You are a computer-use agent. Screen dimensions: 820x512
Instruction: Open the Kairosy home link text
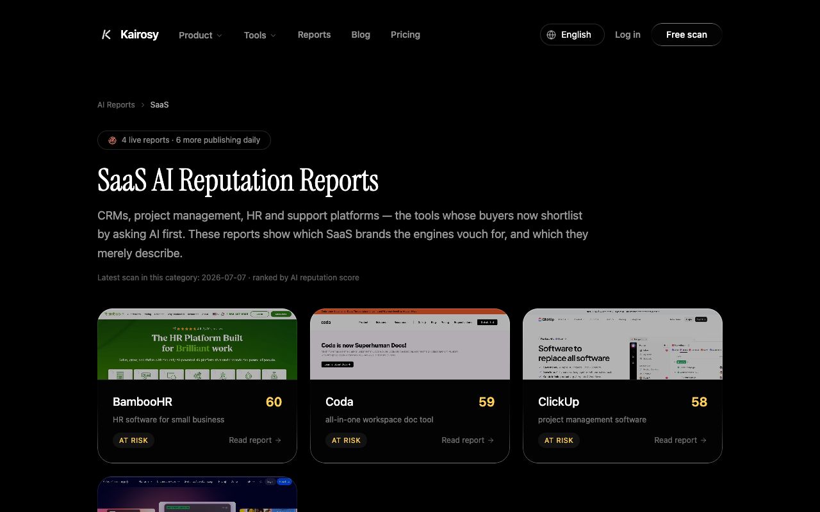[x=140, y=35]
